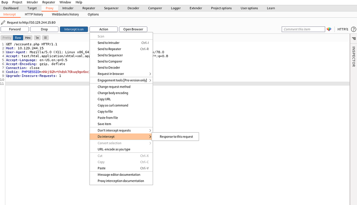Switch to Project options tab
Image resolution: width=357 pixels, height=205 pixels.
point(221,8)
